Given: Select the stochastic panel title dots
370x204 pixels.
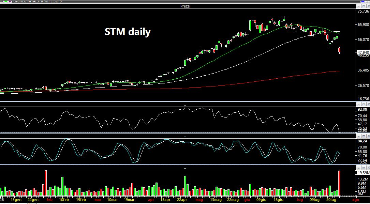Looking at the screenshot, I should (x=185, y=137).
